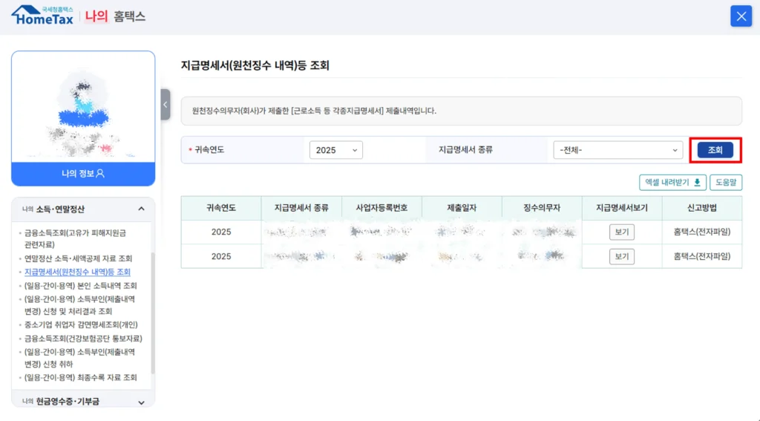Collapse the 나의 소득·연말정산 section
Image resolution: width=760 pixels, height=421 pixels.
pyautogui.click(x=141, y=209)
